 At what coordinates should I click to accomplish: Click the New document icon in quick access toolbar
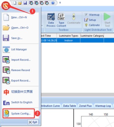tap(15, 3)
